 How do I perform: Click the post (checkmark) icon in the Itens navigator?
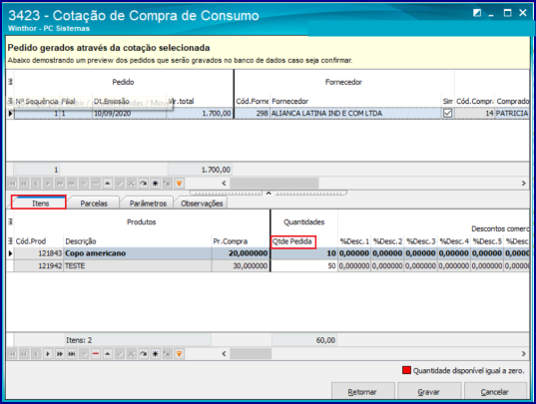coord(120,354)
